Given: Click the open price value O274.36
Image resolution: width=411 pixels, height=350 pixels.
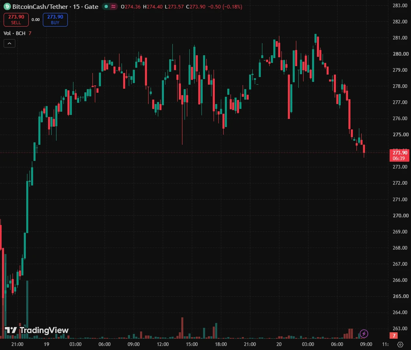Looking at the screenshot, I should [130, 6].
